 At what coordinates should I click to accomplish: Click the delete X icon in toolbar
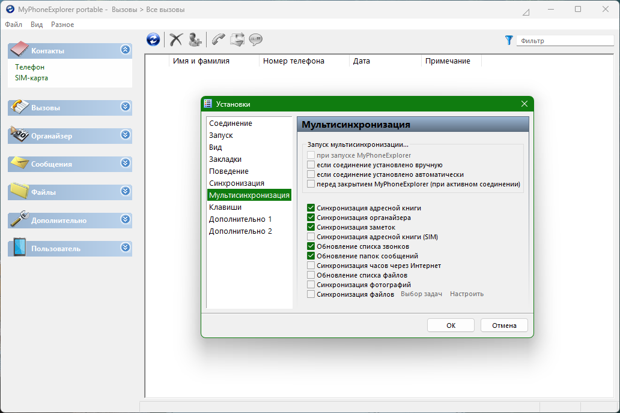click(x=176, y=40)
